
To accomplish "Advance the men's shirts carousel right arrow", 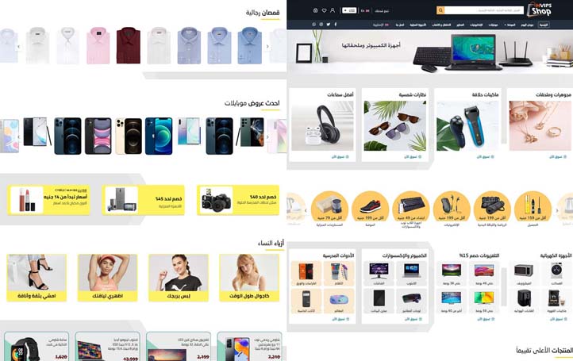I will [x=267, y=46].
